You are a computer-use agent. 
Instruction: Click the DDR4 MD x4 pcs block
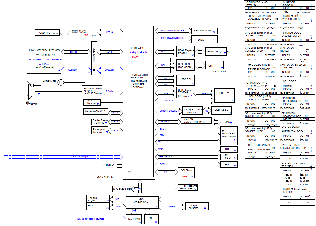pyautogui.click(x=205, y=31)
